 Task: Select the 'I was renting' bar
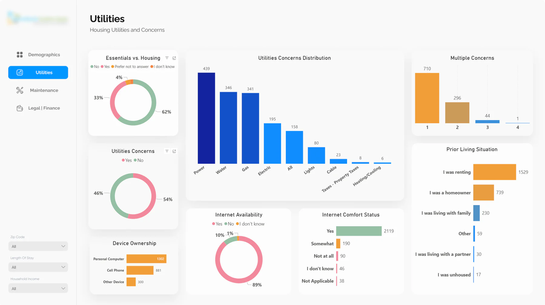(495, 172)
